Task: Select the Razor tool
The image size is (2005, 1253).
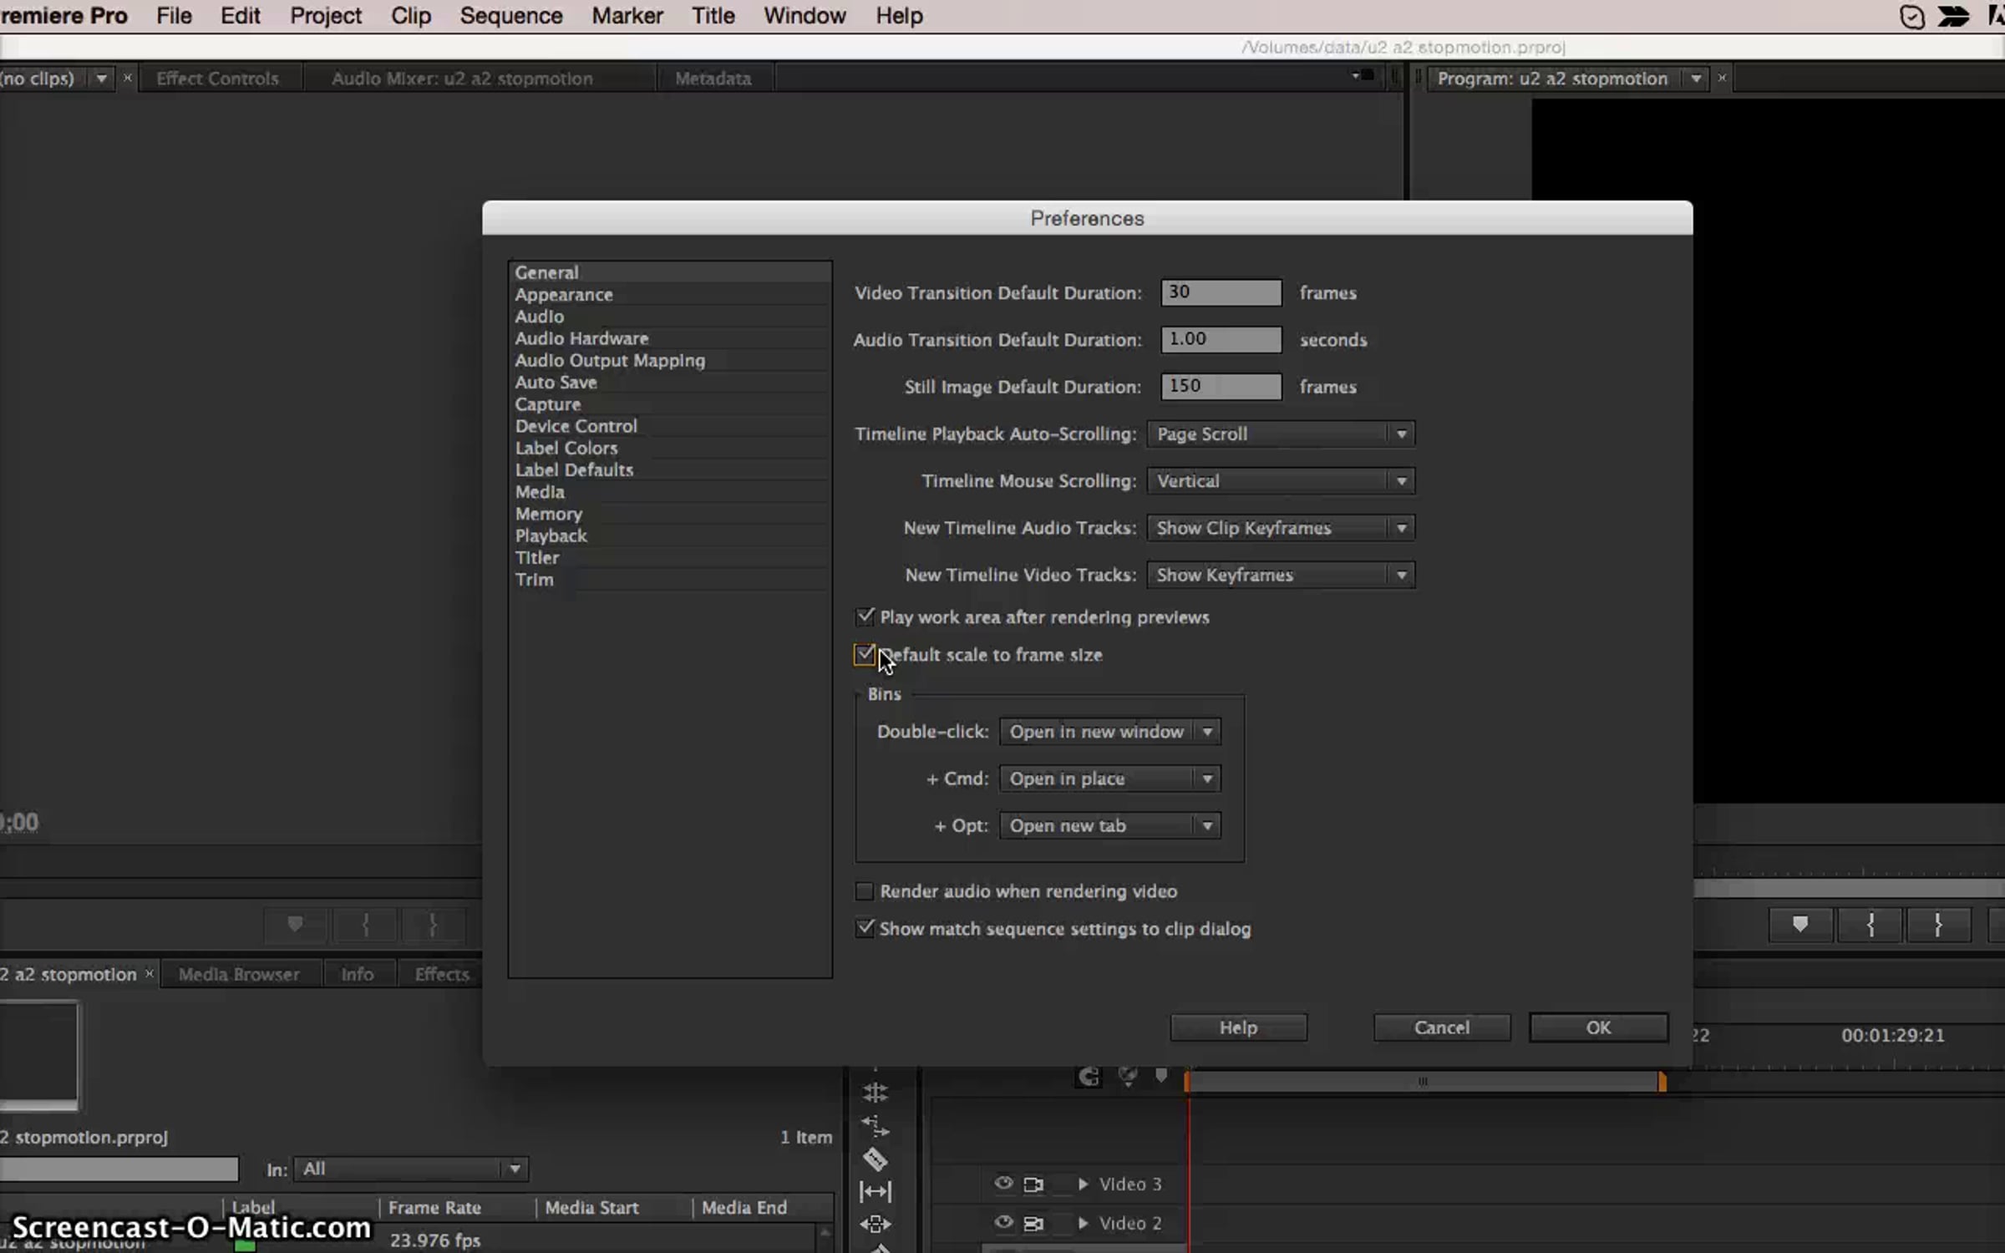Action: pyautogui.click(x=875, y=1159)
